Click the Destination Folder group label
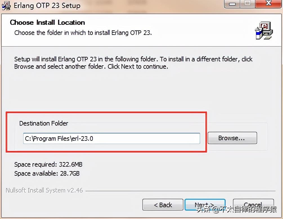Viewport: 283px width, 219px height. 44,123
